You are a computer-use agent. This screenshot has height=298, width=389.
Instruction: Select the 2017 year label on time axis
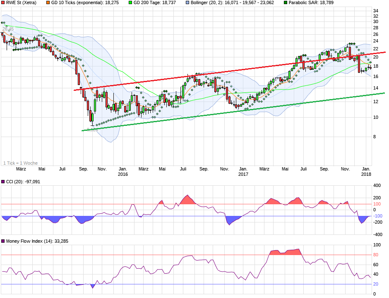pyautogui.click(x=243, y=174)
